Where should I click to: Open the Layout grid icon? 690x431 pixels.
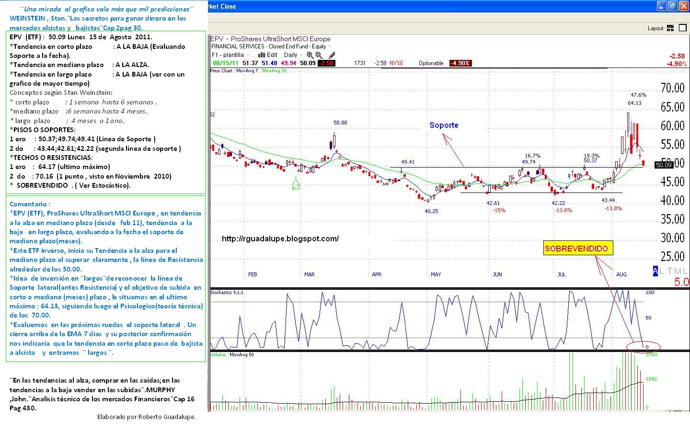pyautogui.click(x=670, y=28)
